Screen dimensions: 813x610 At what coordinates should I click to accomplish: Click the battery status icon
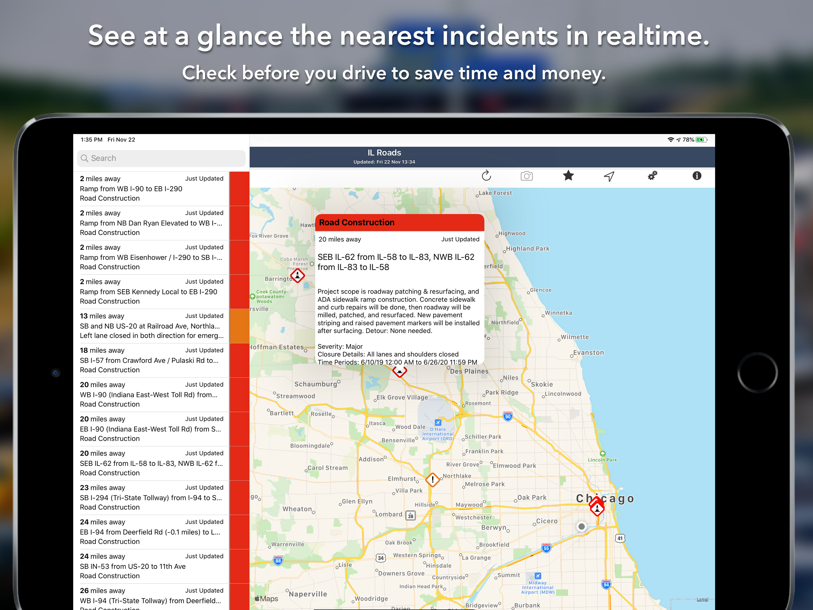point(702,140)
